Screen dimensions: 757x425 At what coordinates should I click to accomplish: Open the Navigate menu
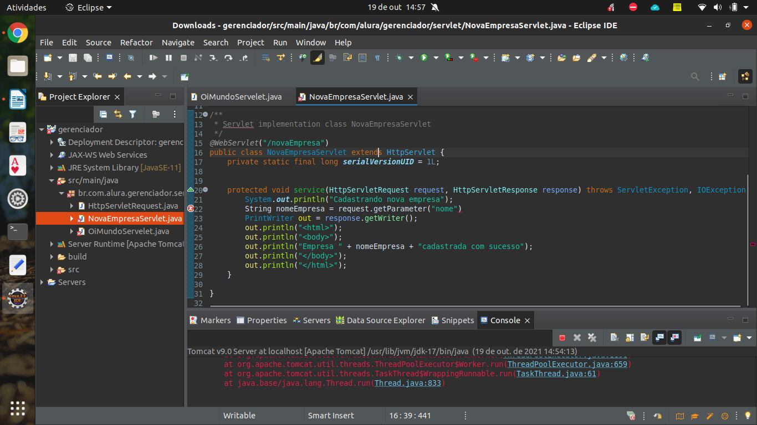click(178, 43)
